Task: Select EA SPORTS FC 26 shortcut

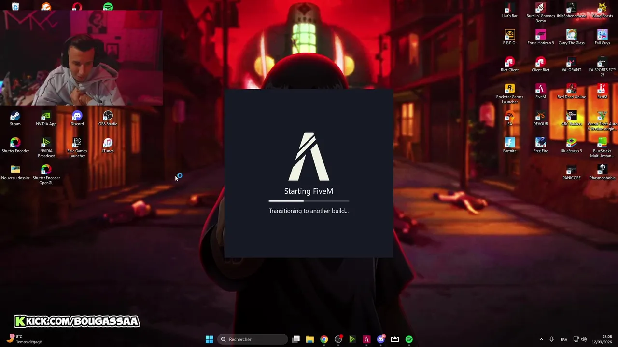Action: click(x=602, y=67)
